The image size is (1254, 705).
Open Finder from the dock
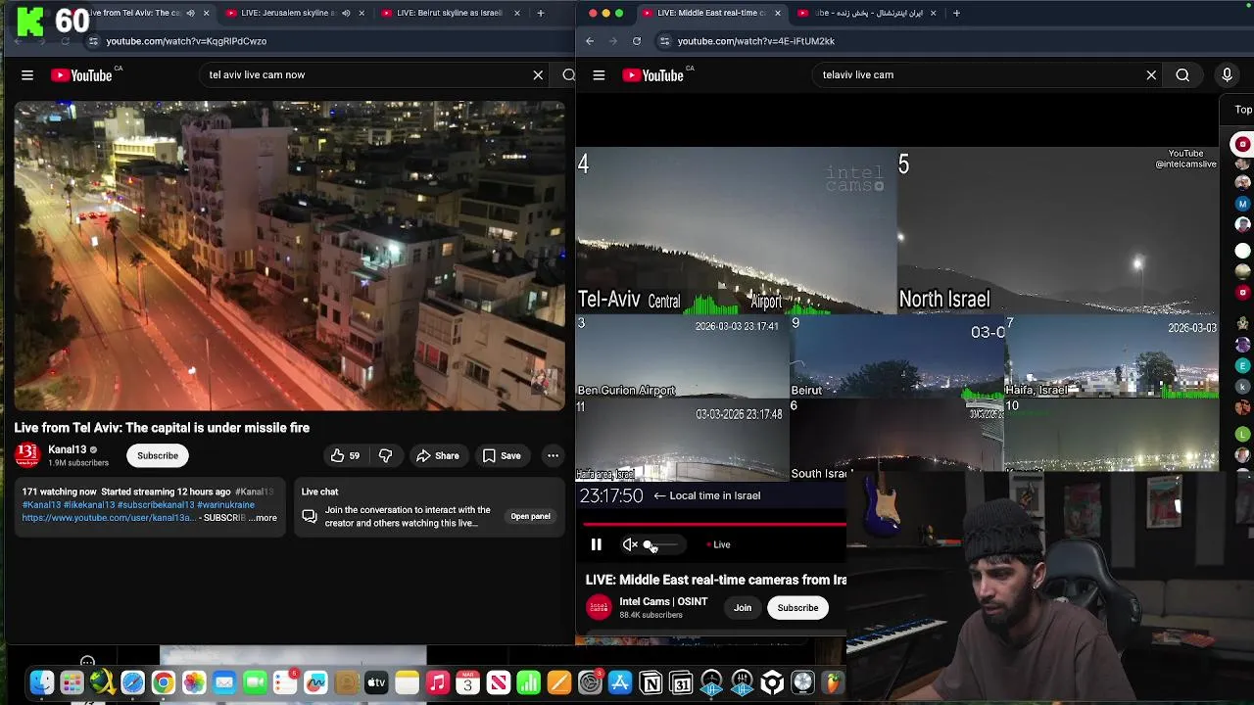coord(41,682)
